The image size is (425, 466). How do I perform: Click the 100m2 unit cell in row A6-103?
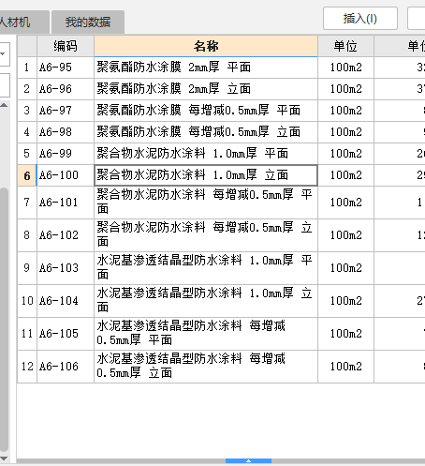click(345, 268)
